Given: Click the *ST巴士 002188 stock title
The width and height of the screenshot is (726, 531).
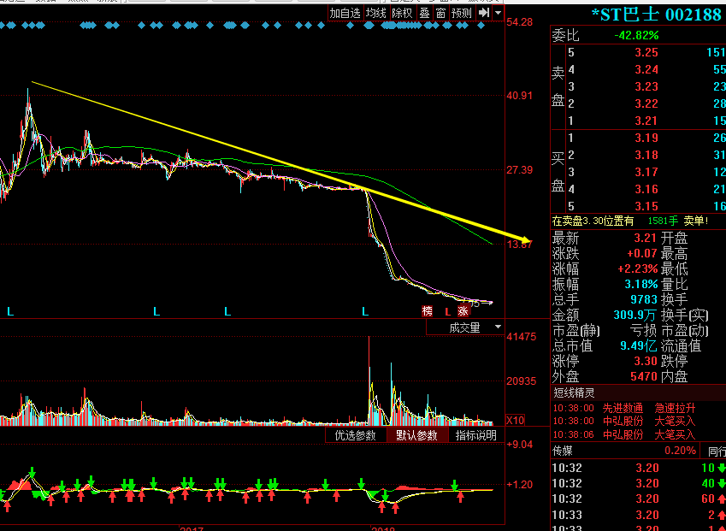Looking at the screenshot, I should tap(656, 15).
